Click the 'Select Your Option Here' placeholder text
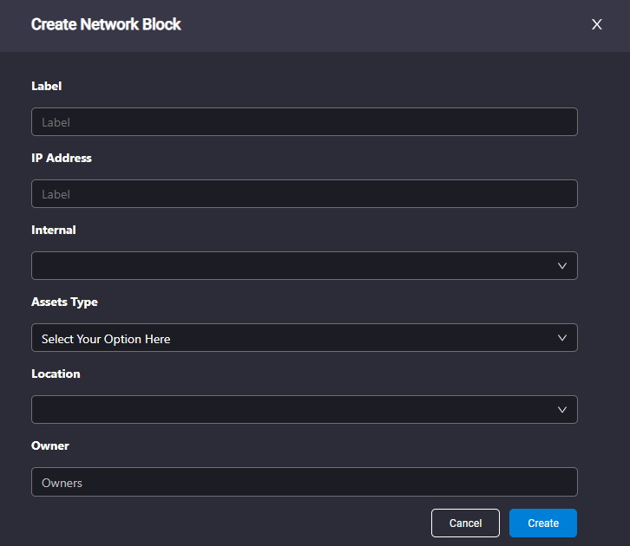The width and height of the screenshot is (630, 546). click(106, 340)
